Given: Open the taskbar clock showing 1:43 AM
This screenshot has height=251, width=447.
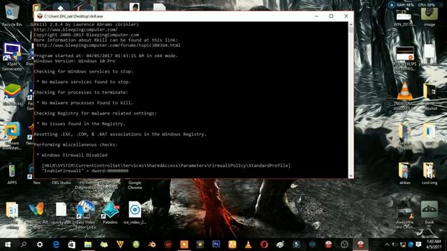Looking at the screenshot, I should tap(434, 244).
